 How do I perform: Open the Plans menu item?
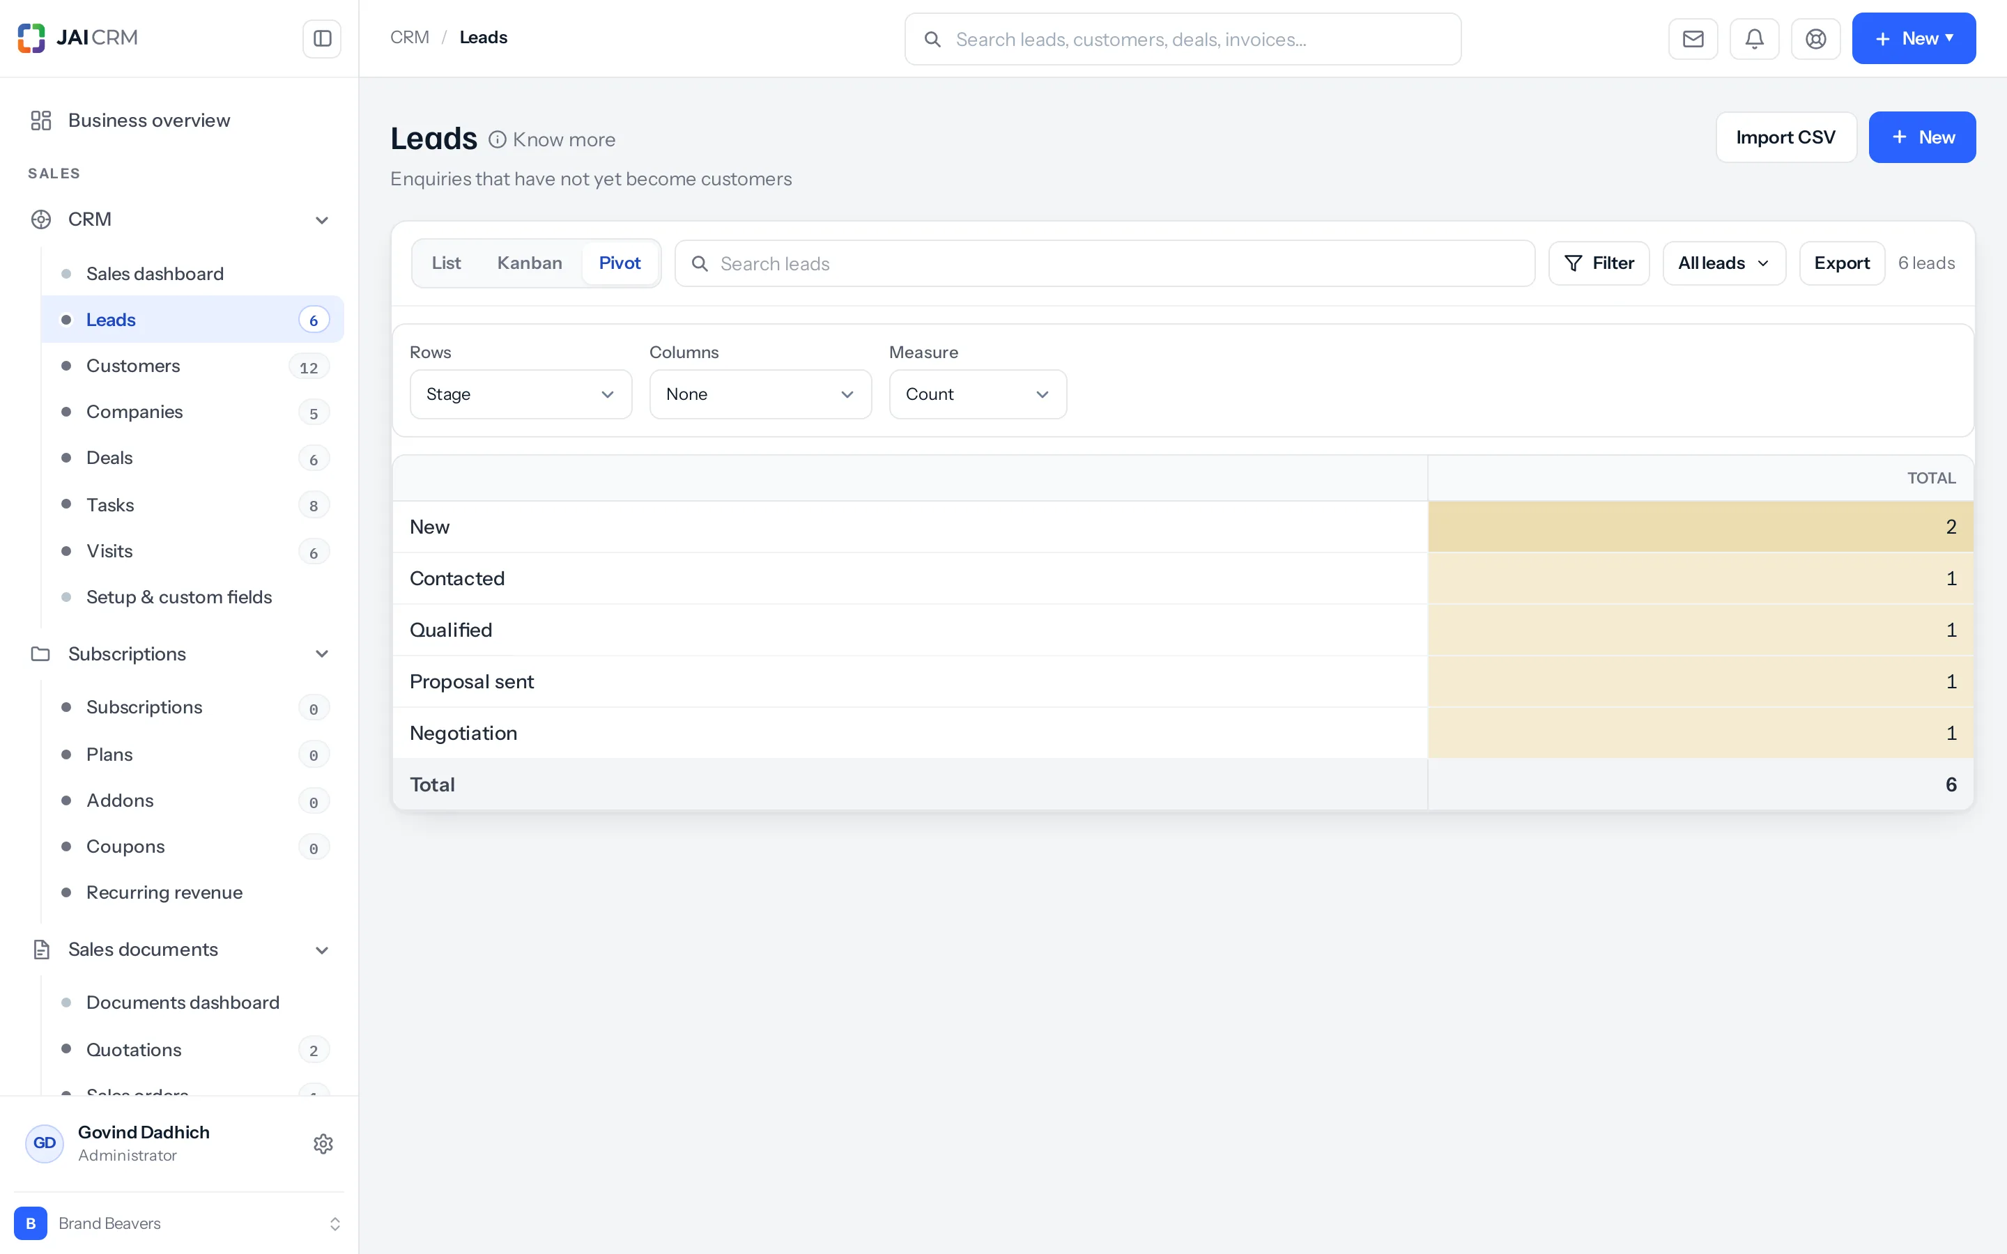[x=192, y=754]
